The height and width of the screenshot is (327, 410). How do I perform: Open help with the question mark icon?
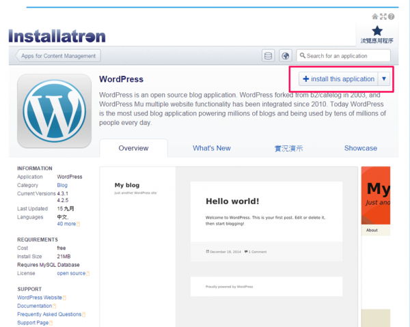click(391, 16)
